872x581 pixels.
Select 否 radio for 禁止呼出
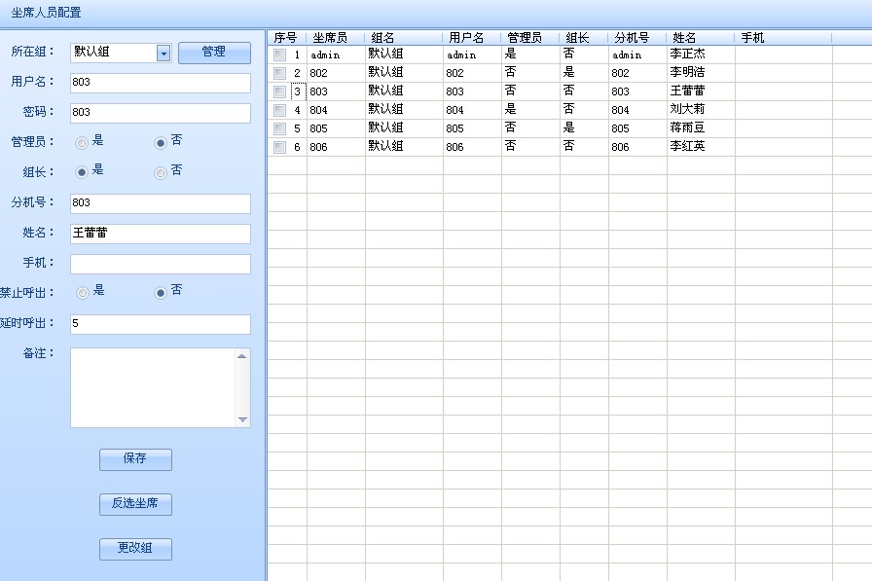pos(161,292)
